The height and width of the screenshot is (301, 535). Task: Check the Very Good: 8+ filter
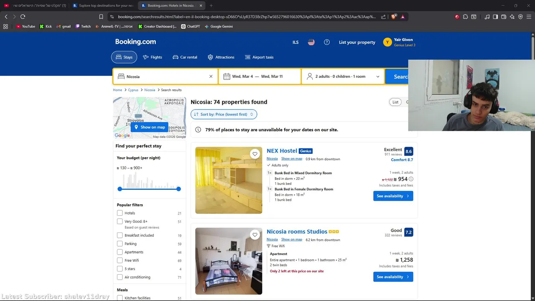[120, 221]
